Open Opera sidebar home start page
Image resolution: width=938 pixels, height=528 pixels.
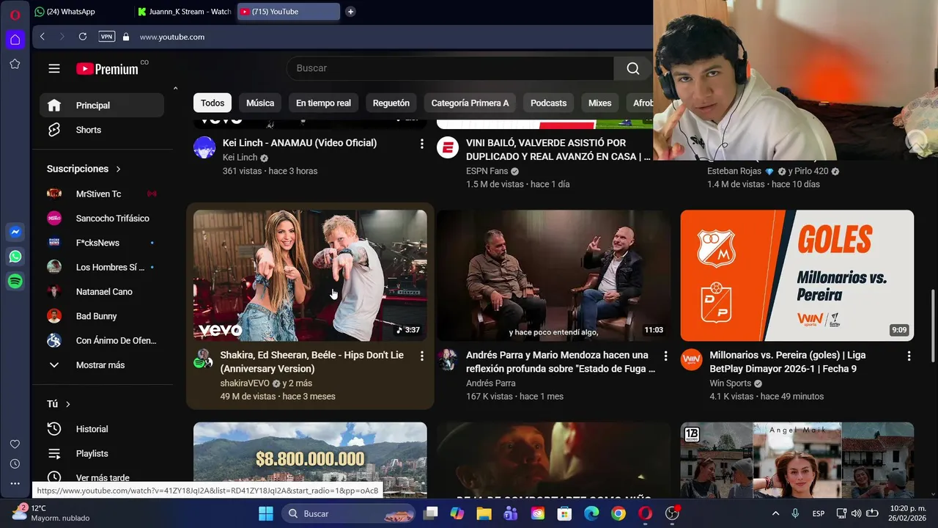pyautogui.click(x=15, y=39)
